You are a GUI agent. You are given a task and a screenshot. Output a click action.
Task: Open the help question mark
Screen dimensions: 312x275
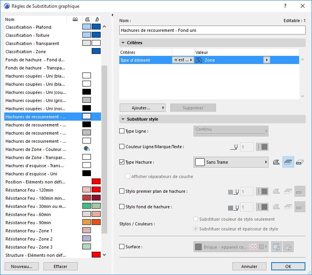[x=285, y=6]
